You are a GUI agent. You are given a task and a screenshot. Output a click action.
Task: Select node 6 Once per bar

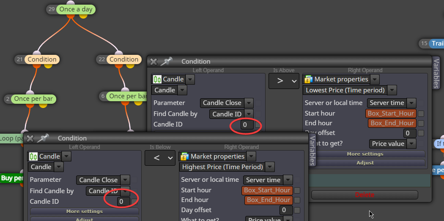[x=127, y=96]
